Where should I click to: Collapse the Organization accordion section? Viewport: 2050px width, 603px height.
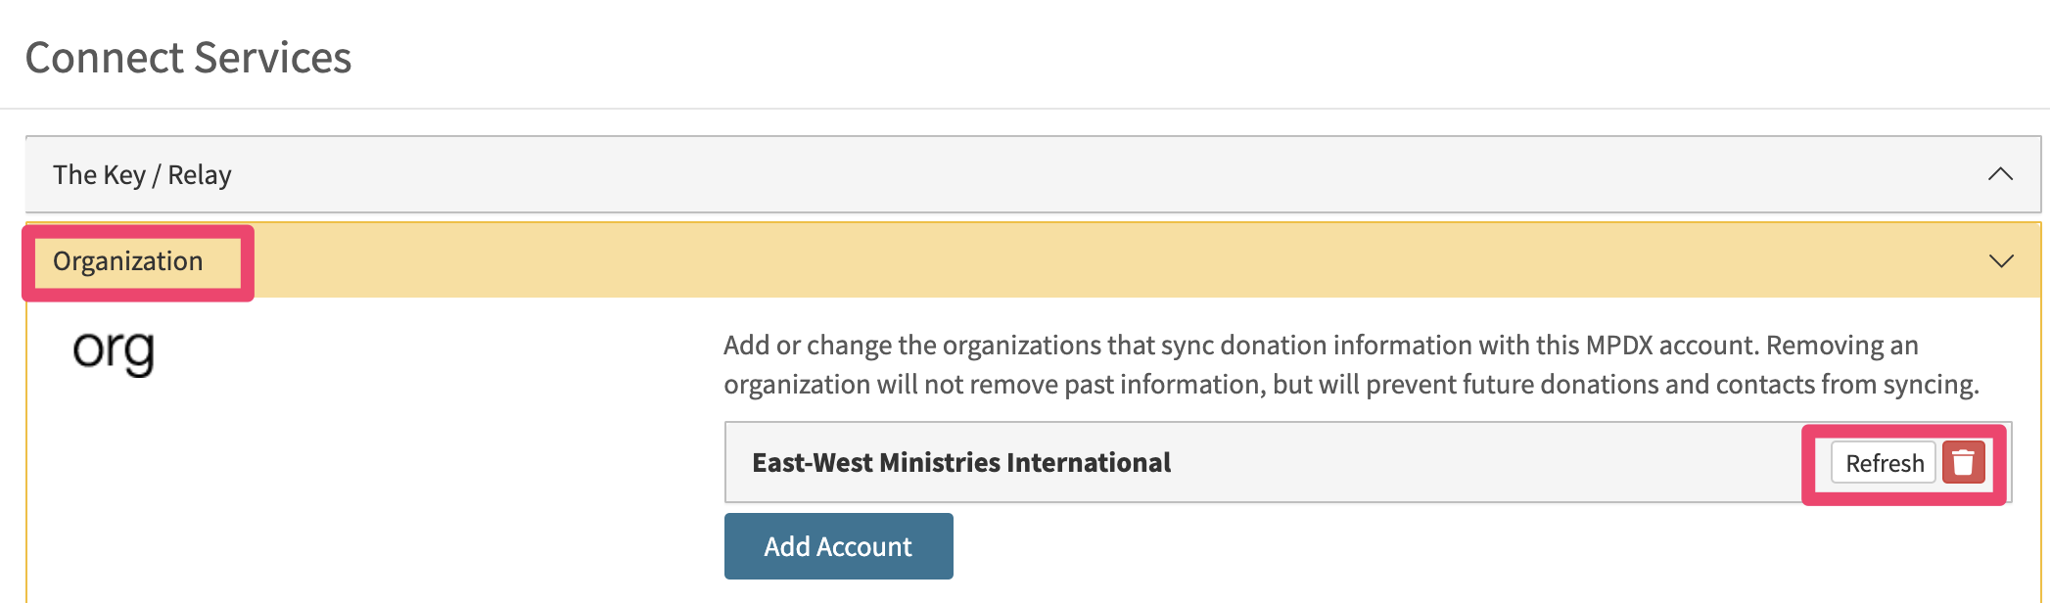coord(1033,260)
